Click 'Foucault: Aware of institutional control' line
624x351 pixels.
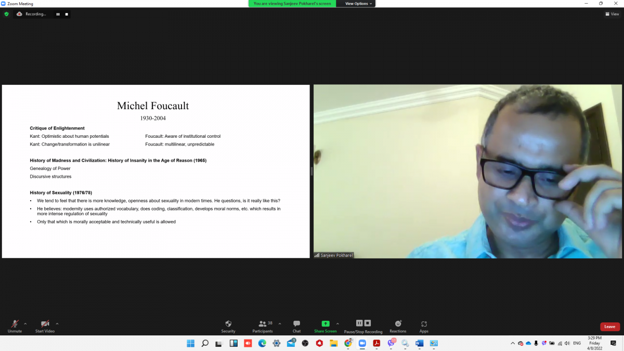click(183, 136)
